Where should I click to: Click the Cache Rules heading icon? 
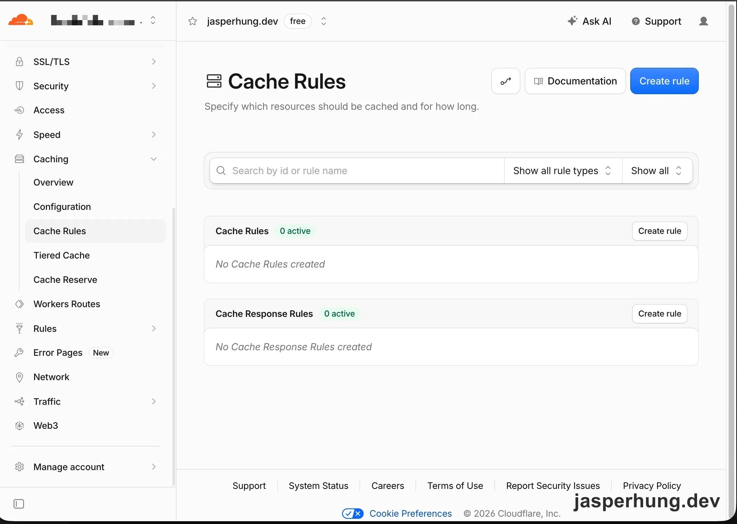point(214,81)
